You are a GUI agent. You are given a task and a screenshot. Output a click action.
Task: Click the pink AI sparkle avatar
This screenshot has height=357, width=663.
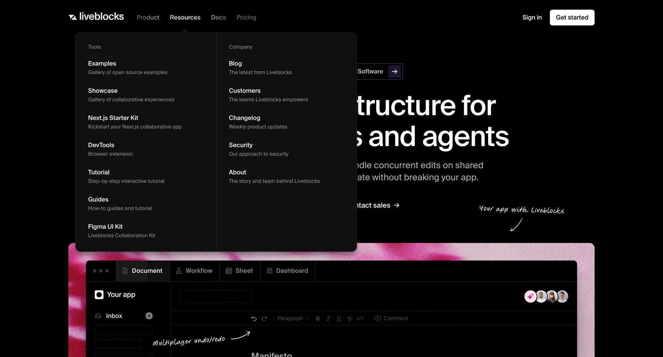coord(531,296)
